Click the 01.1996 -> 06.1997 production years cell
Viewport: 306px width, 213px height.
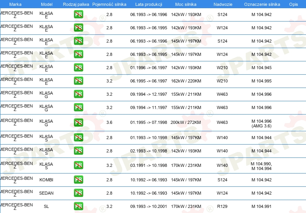[149, 68]
